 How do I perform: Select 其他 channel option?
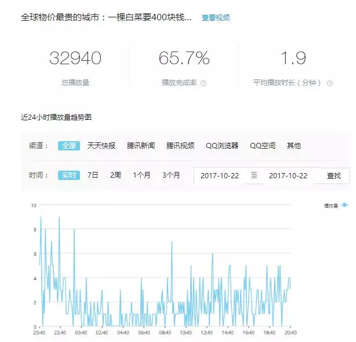(x=294, y=146)
